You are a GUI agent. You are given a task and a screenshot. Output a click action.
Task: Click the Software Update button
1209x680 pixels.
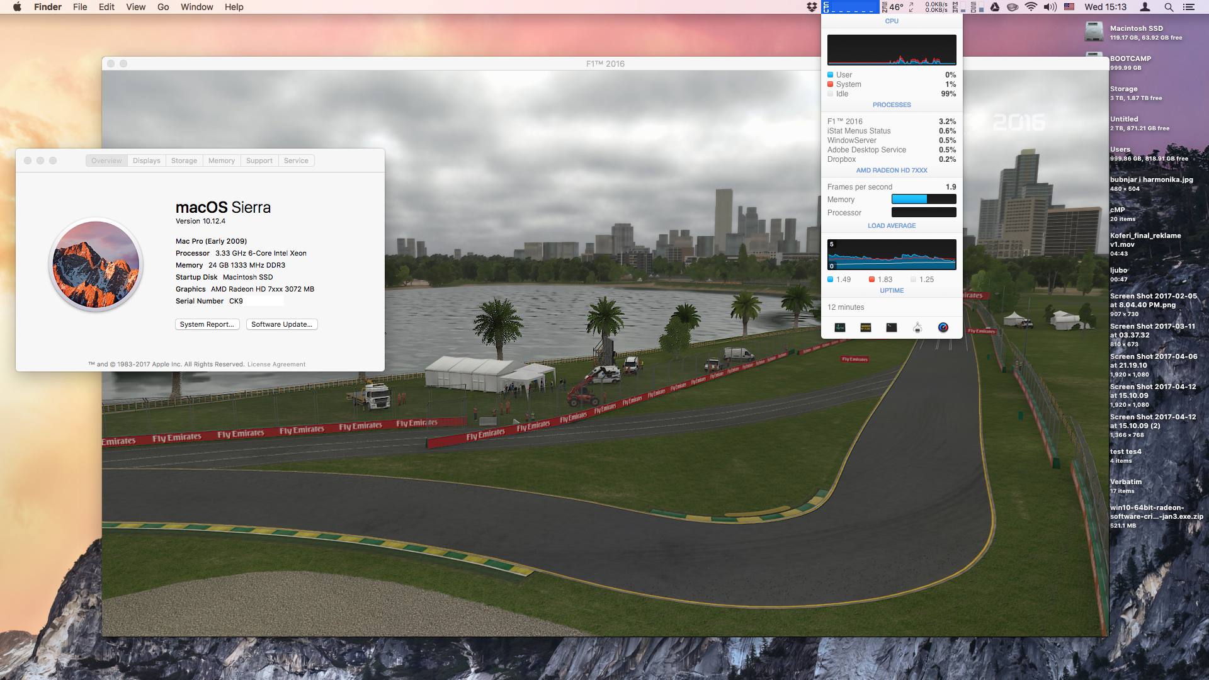tap(281, 324)
